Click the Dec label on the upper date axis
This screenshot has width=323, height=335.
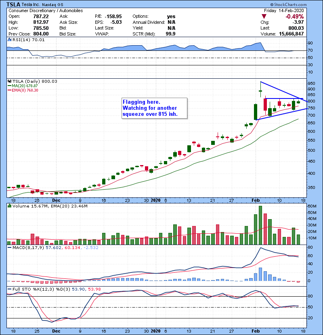[56, 201]
